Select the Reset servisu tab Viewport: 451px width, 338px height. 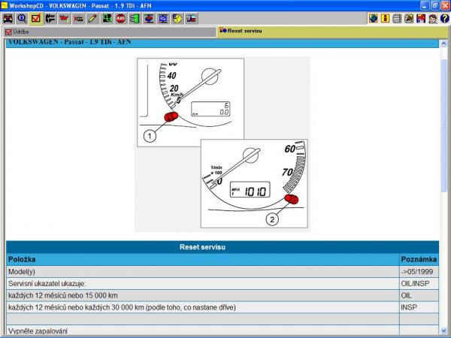(333, 31)
